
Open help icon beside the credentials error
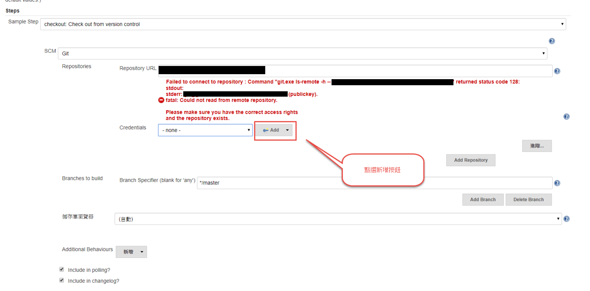566,117
